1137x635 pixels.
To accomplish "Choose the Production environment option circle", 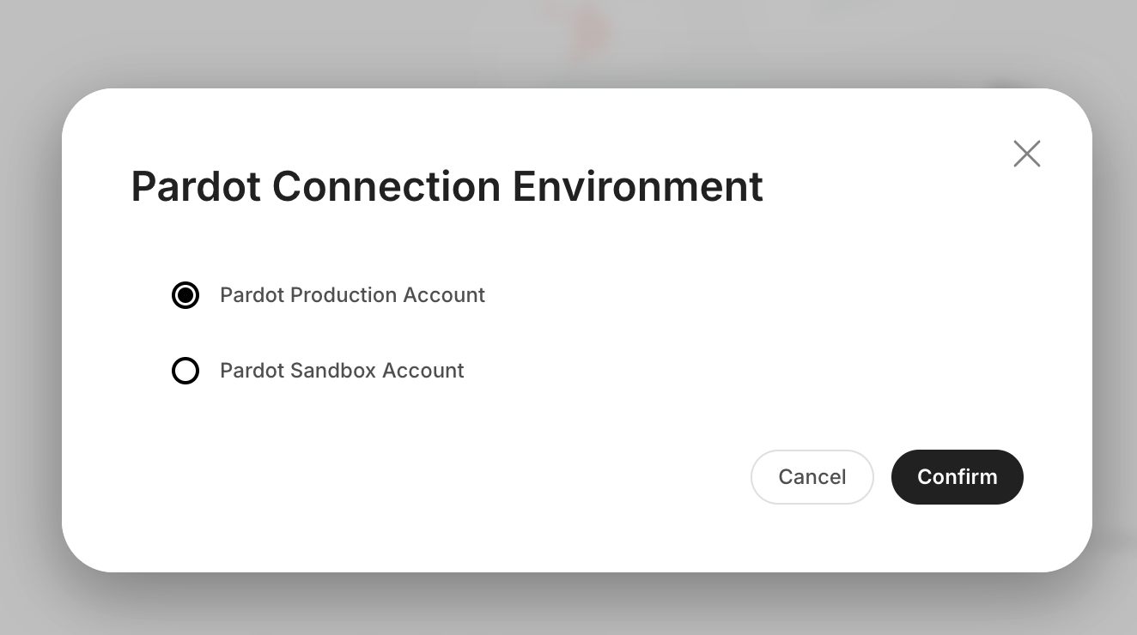I will pyautogui.click(x=185, y=295).
